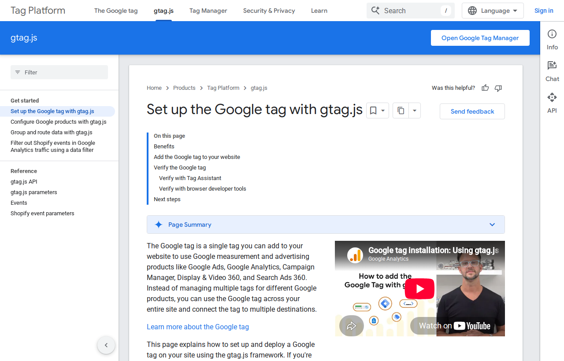The width and height of the screenshot is (564, 361).
Task: Open gtag.js parameters reference
Action: pos(34,192)
